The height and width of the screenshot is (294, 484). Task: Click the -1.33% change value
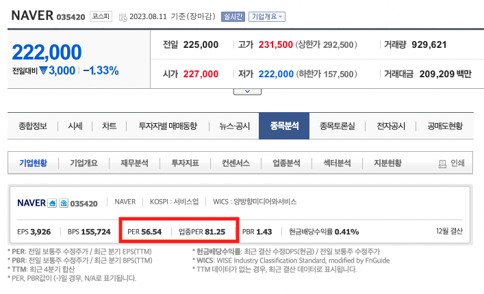coord(101,70)
